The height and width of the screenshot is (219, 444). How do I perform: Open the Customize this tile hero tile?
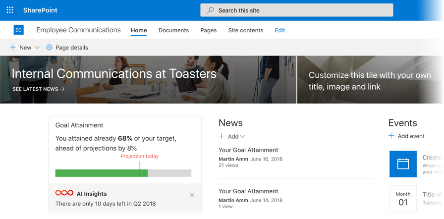coord(370,79)
